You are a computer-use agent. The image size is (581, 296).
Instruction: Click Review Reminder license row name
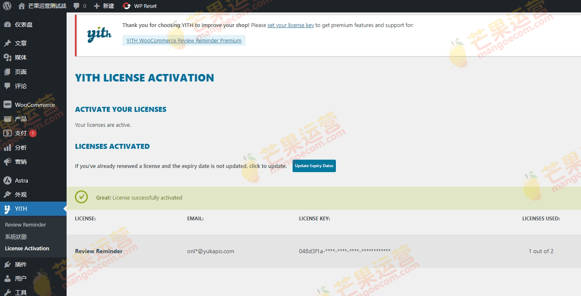[x=99, y=251]
